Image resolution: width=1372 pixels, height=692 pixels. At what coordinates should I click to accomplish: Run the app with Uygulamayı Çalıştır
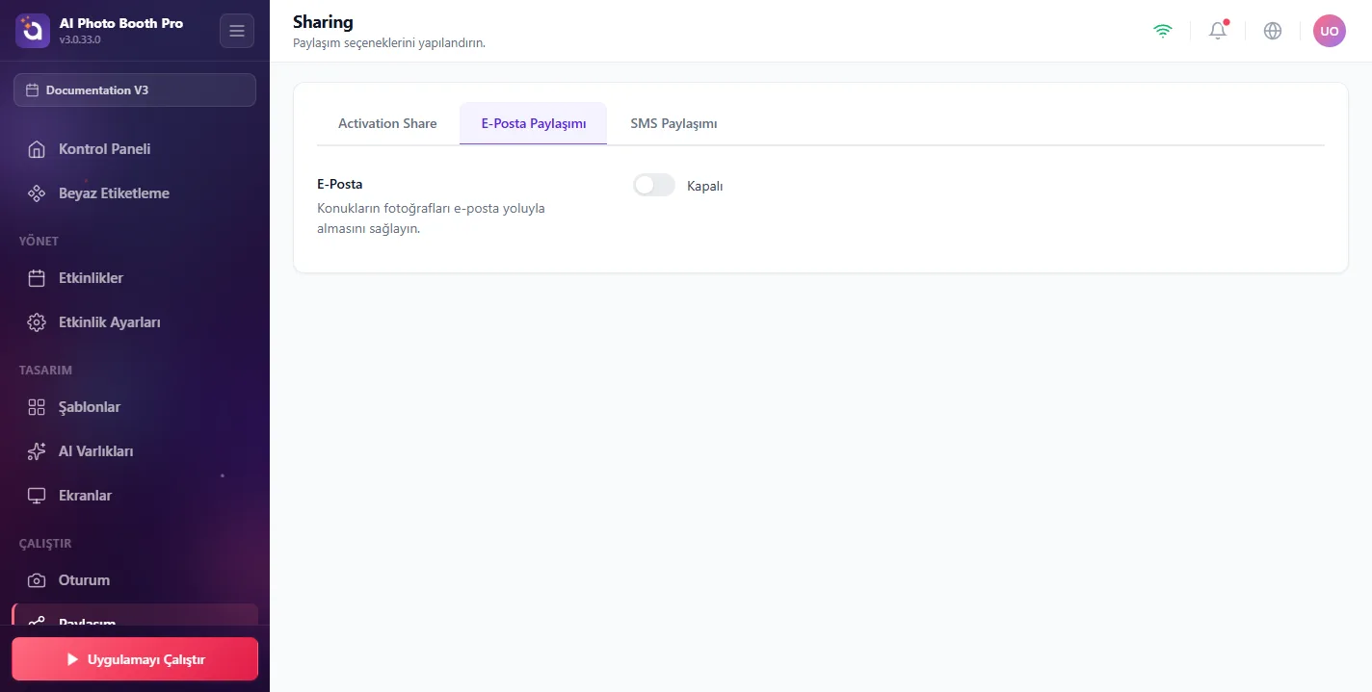(135, 659)
